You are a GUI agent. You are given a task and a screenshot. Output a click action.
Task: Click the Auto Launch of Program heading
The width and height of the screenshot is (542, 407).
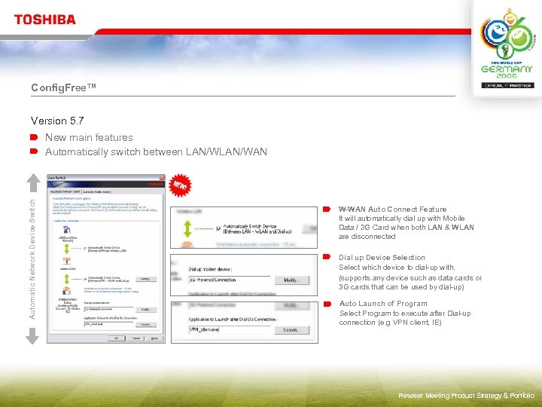coord(383,304)
